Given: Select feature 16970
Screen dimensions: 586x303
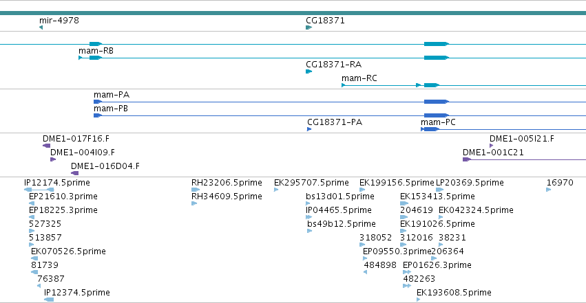Looking at the screenshot, I should point(560,183).
